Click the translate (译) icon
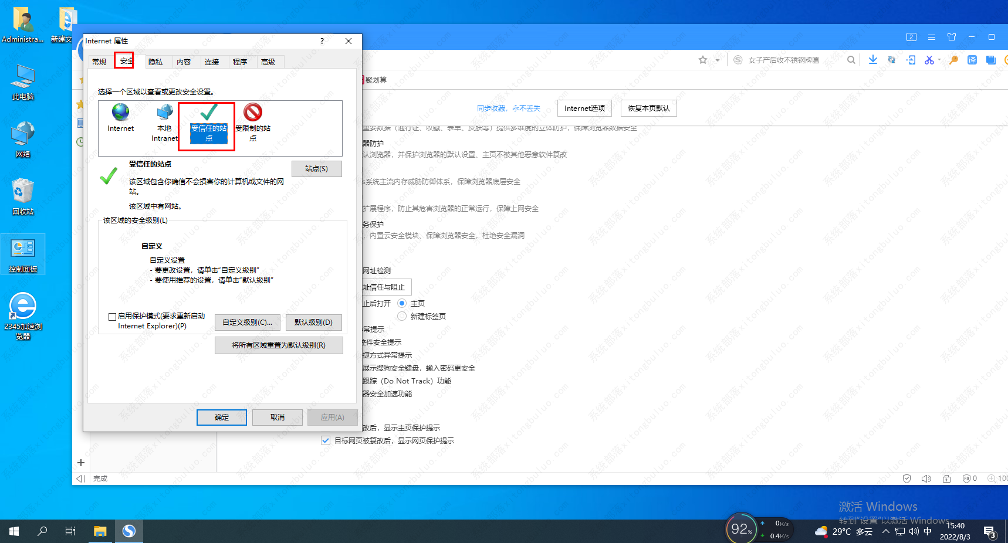This screenshot has height=543, width=1008. pyautogui.click(x=972, y=60)
